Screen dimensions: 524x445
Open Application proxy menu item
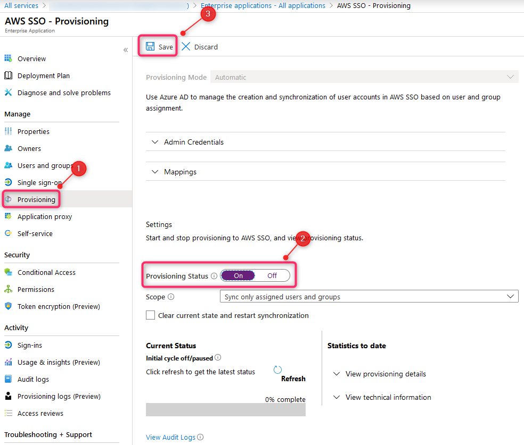coord(45,216)
